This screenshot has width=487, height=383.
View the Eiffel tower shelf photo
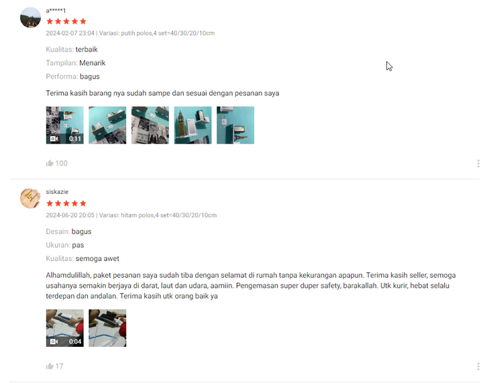click(x=235, y=125)
